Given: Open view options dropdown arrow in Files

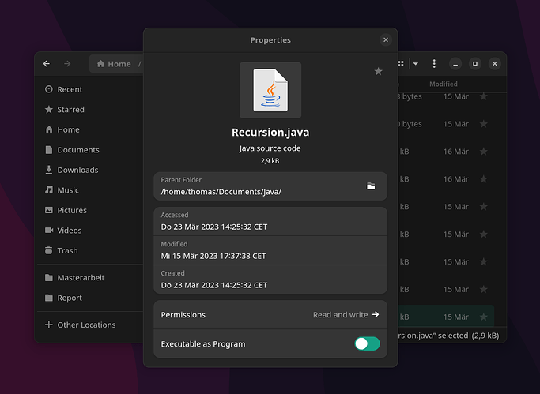Looking at the screenshot, I should 416,64.
